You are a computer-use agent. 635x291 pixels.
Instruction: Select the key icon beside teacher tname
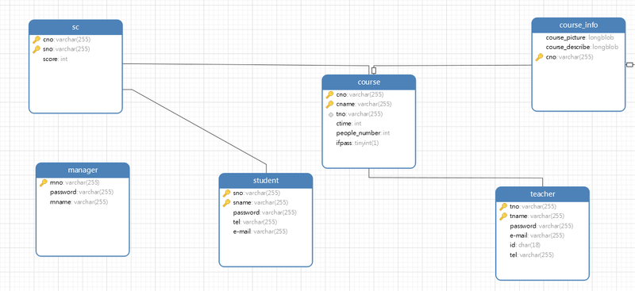pos(503,216)
